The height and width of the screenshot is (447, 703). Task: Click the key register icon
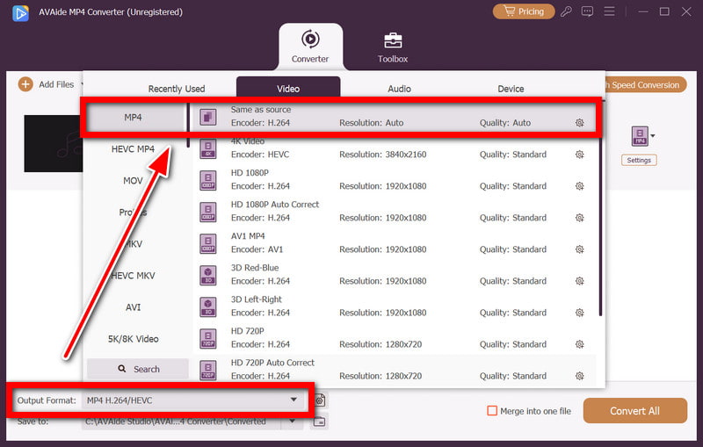click(x=566, y=11)
